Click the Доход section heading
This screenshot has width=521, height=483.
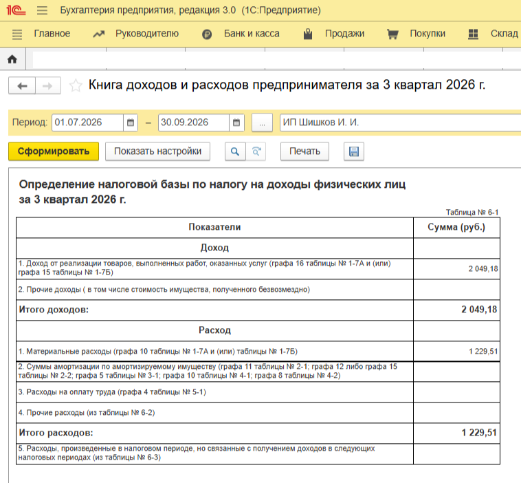tap(214, 248)
